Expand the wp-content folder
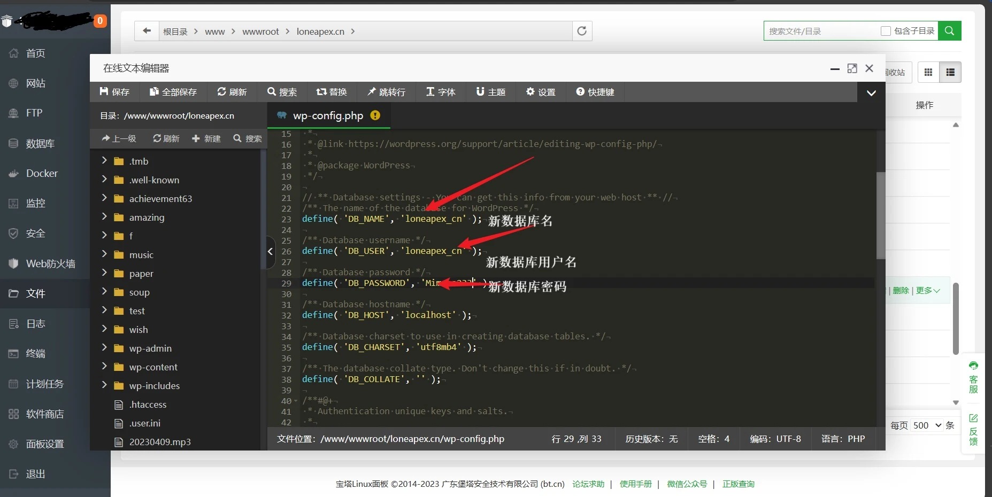992x497 pixels. pos(104,367)
